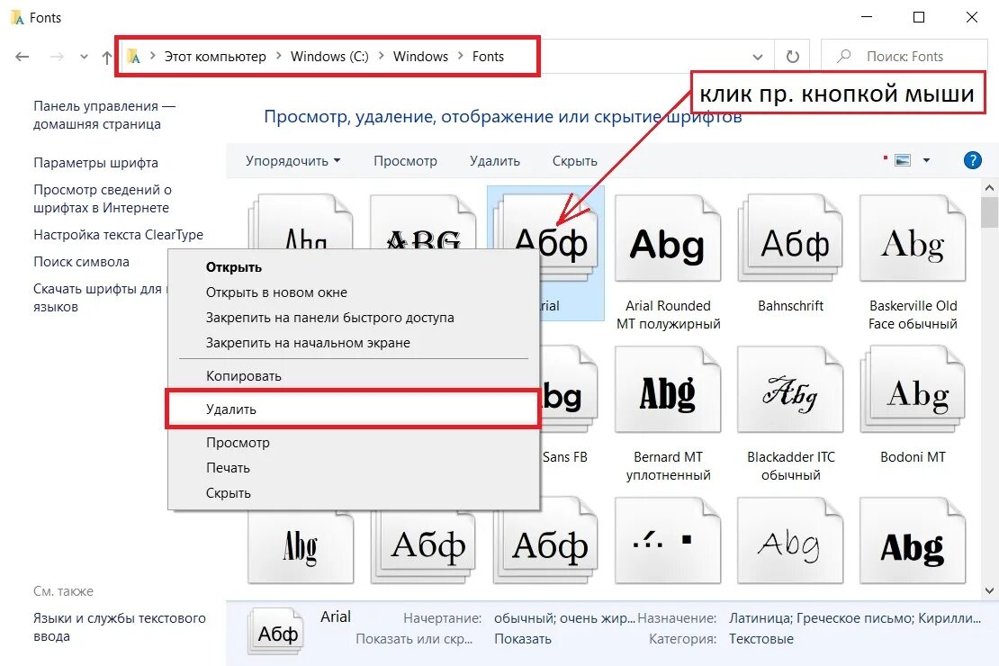Open Скачать шрифты для языков link

tap(99, 298)
